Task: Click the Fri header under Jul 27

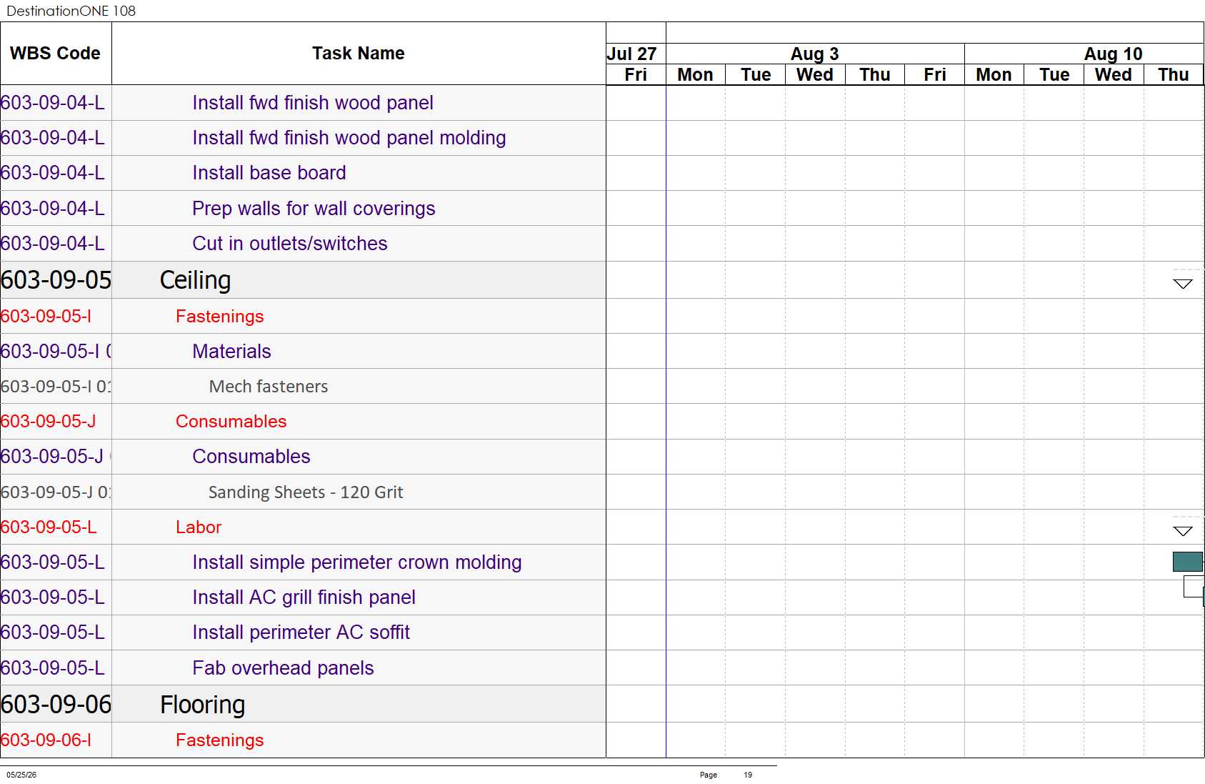Action: tap(636, 75)
